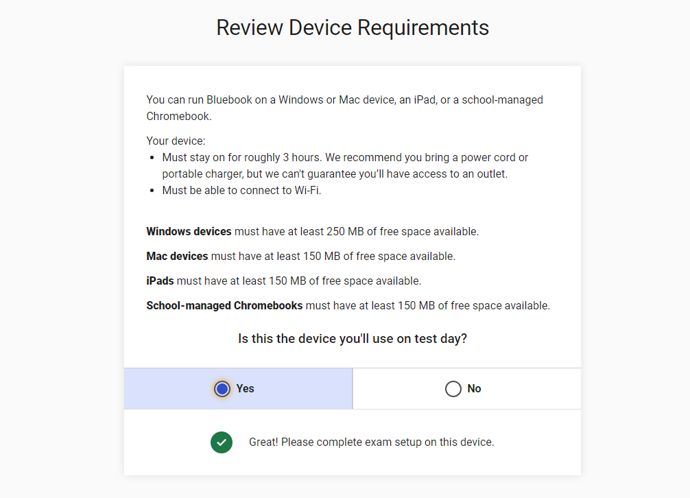The height and width of the screenshot is (498, 690).
Task: Click the "Must be able to connect to Wi-Fi" bullet
Action: coord(241,191)
